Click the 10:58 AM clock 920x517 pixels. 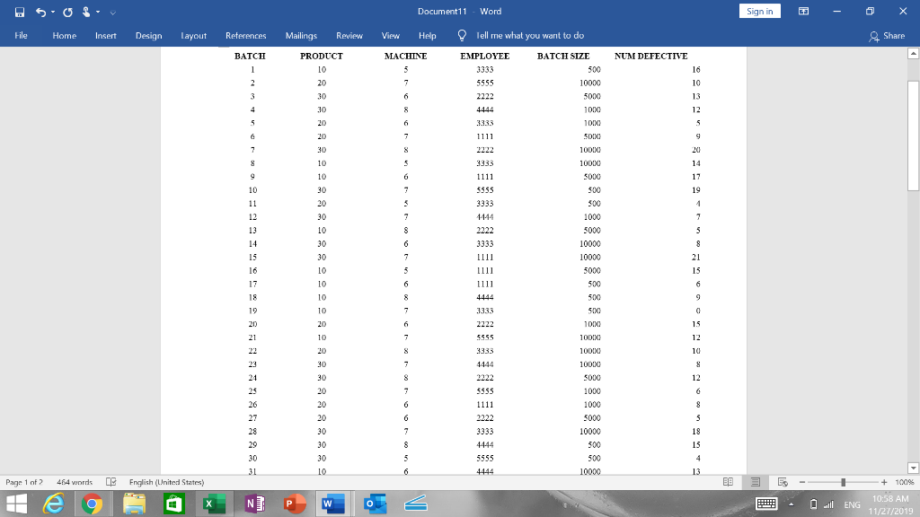point(890,499)
